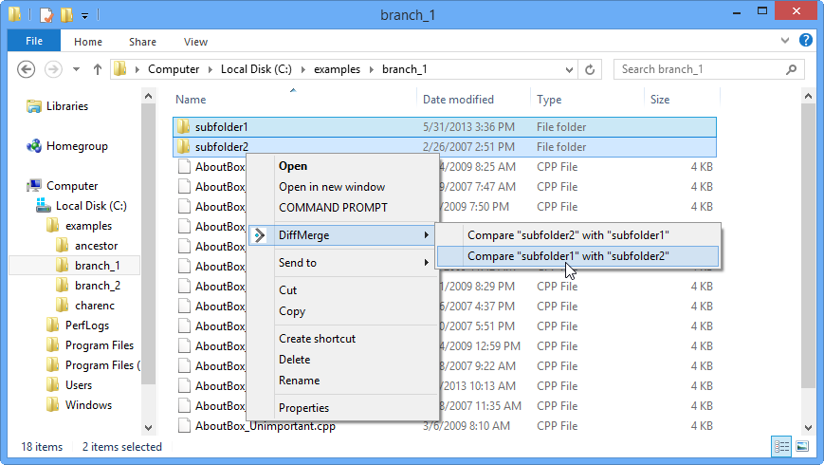The width and height of the screenshot is (824, 465).
Task: Open the File ribbon tab
Action: coord(34,42)
